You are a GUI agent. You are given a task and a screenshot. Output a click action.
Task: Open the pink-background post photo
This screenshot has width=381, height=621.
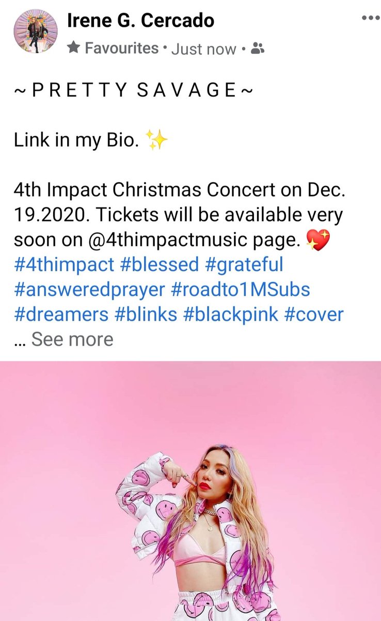190,491
